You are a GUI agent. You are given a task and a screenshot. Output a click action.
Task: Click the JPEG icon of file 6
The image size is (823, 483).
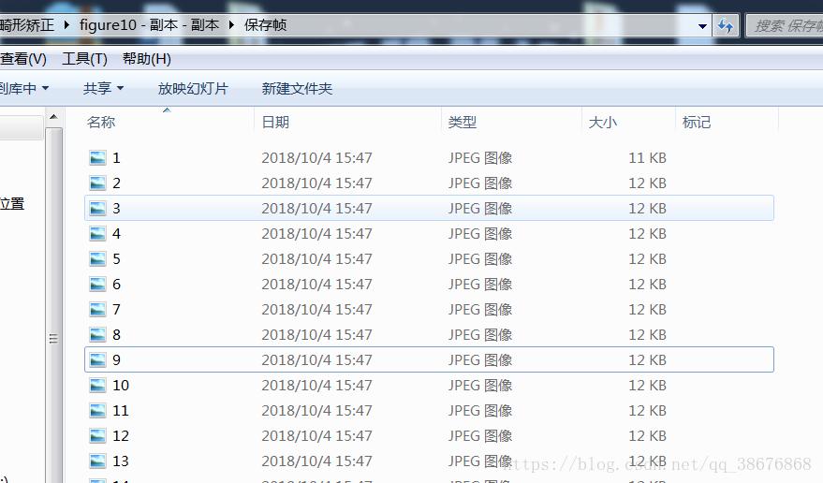coord(97,284)
